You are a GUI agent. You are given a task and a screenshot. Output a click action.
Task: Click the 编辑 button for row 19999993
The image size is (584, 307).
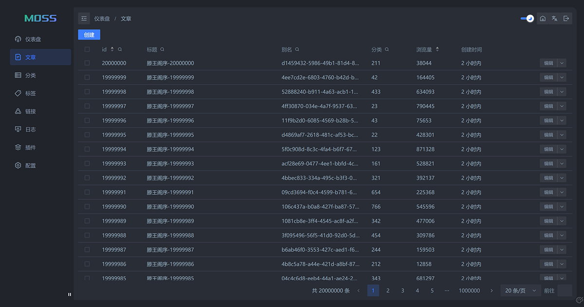[548, 164]
